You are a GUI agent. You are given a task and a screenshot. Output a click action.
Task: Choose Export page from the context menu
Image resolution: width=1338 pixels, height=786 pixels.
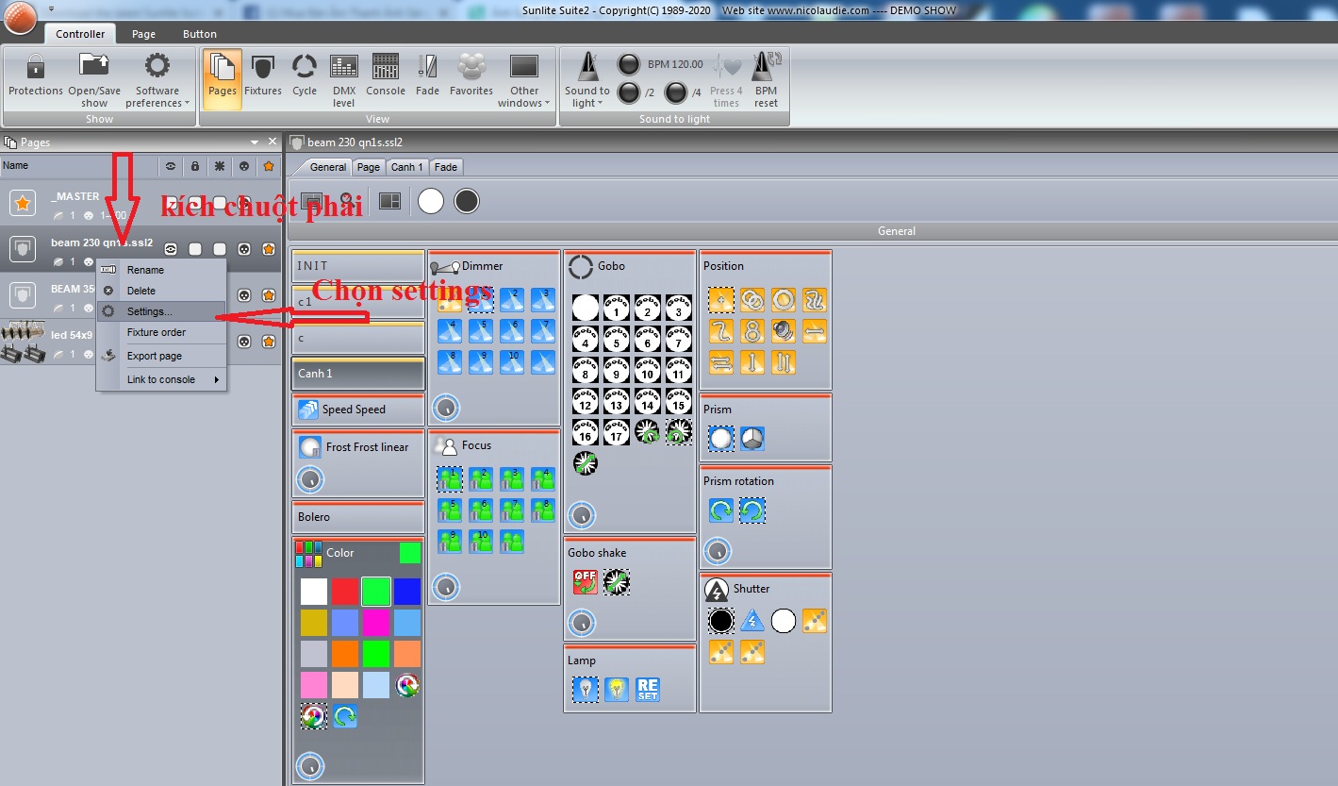point(162,356)
